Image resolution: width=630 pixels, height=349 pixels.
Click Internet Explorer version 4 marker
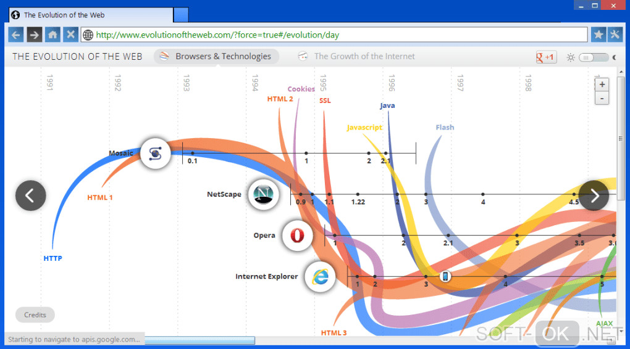coord(505,277)
